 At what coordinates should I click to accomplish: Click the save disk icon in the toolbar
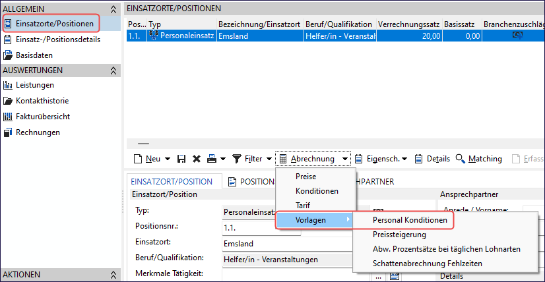[x=181, y=159]
